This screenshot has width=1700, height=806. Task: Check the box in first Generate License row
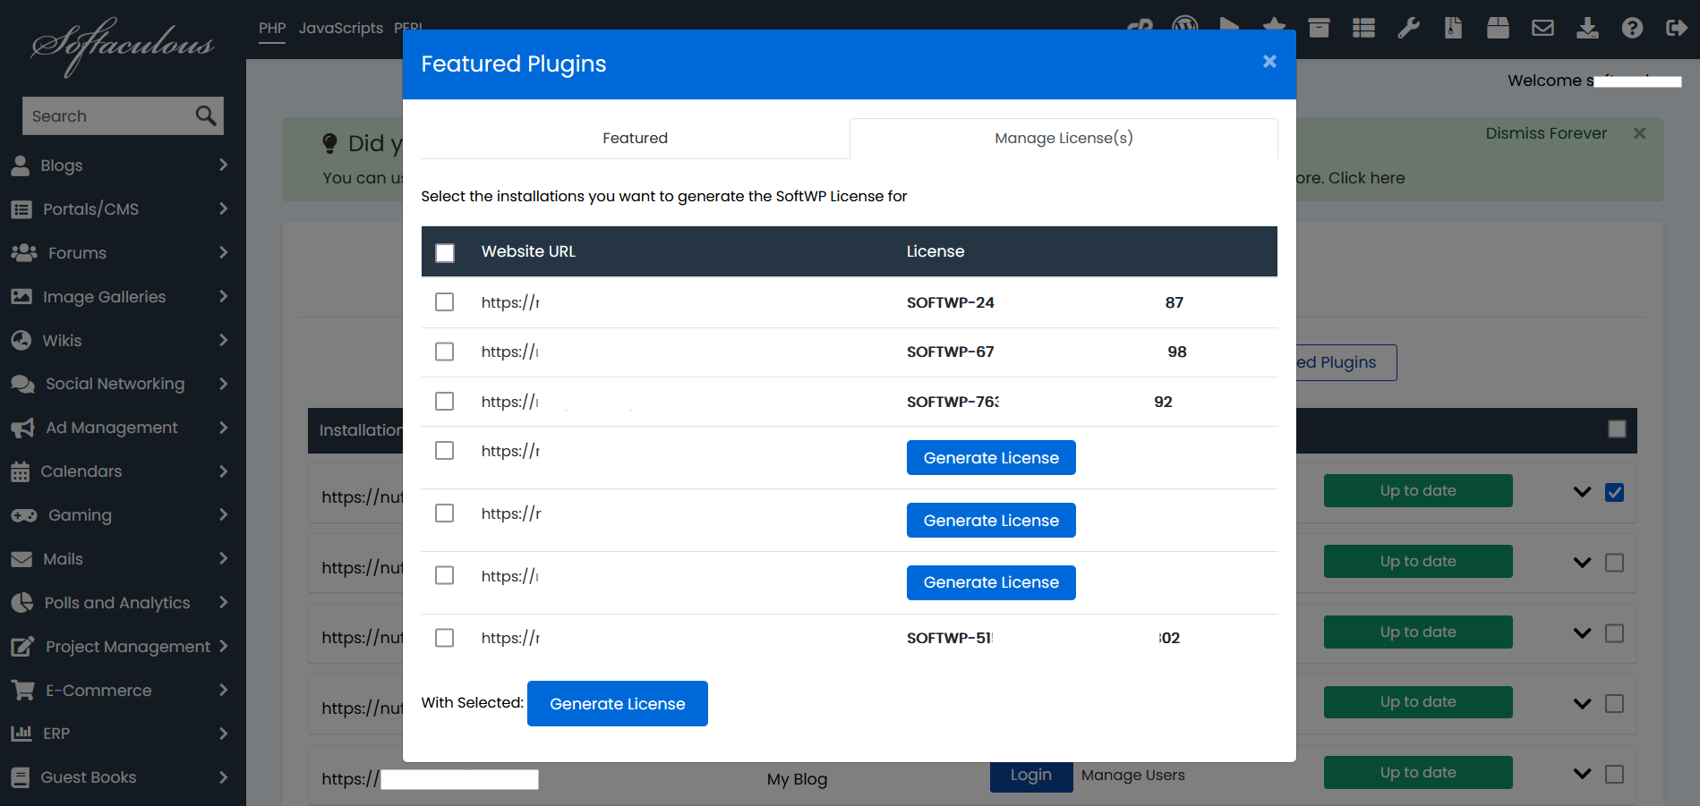tap(445, 451)
